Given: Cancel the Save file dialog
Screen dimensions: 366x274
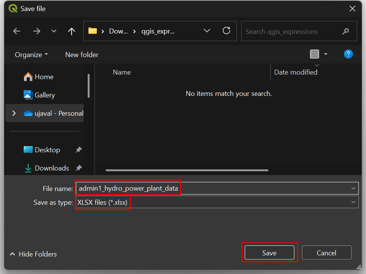Looking at the screenshot, I should 327,253.
